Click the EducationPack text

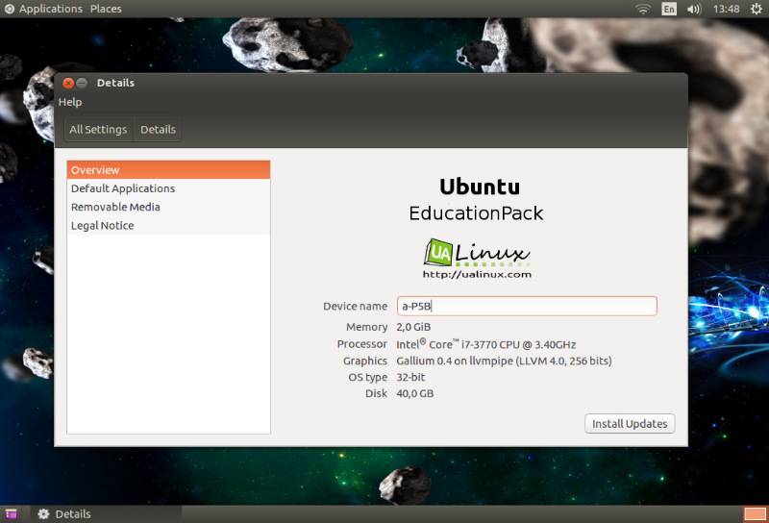pos(476,213)
